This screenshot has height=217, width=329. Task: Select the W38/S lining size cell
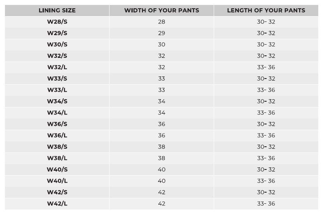click(57, 147)
